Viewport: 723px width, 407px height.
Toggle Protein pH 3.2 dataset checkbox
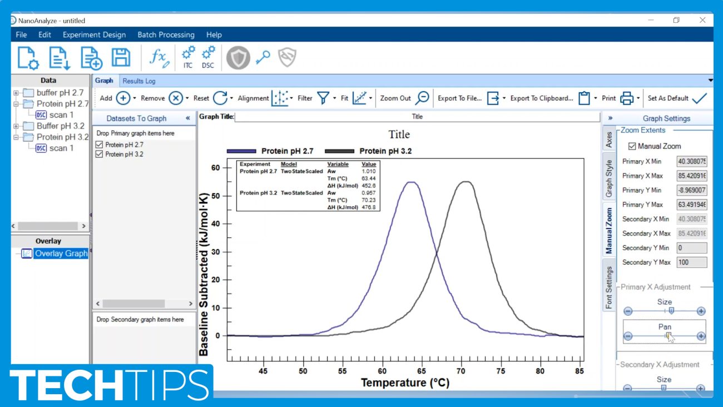click(100, 154)
